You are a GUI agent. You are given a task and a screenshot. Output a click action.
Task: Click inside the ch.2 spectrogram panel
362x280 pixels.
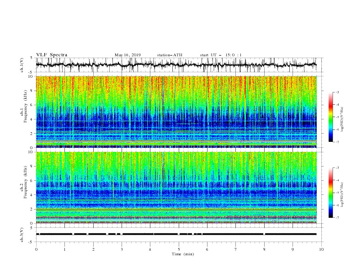[176, 188]
